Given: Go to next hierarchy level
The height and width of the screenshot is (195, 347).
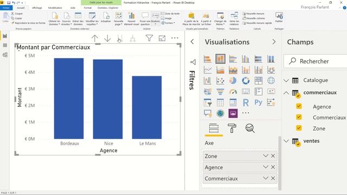Looking at the screenshot, I should click(x=120, y=38).
